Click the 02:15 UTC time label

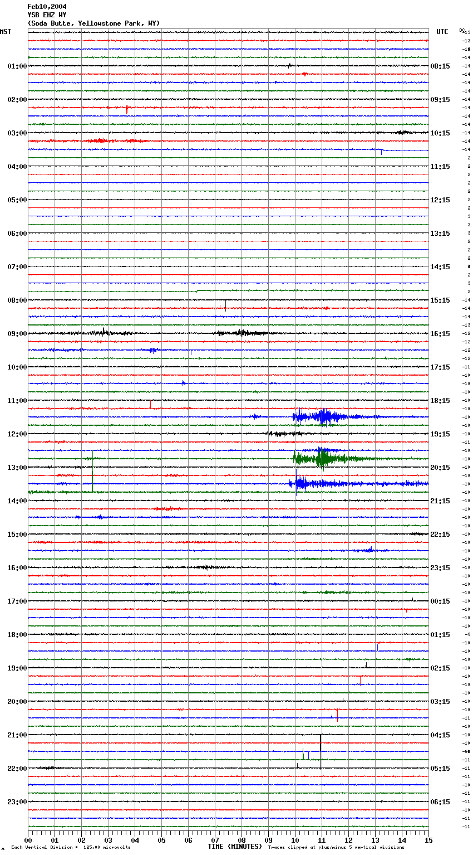(440, 668)
